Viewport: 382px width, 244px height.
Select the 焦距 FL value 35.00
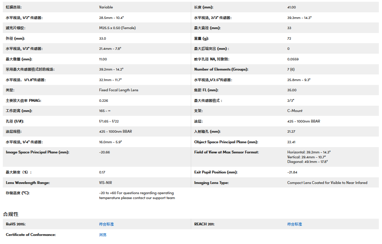(x=291, y=90)
